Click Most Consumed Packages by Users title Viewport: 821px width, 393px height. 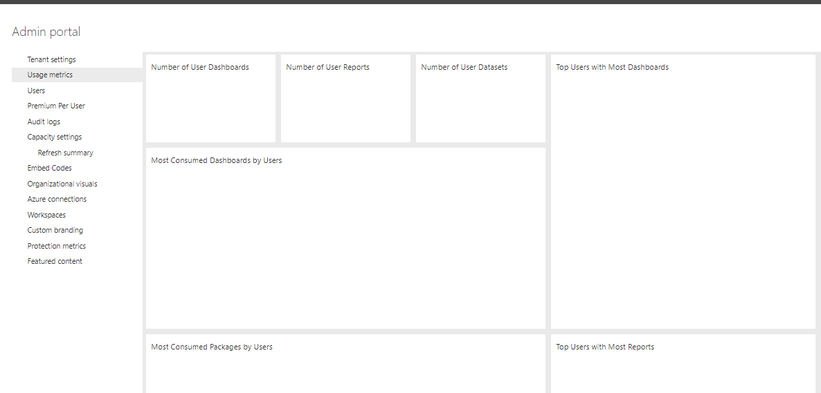pyautogui.click(x=212, y=347)
